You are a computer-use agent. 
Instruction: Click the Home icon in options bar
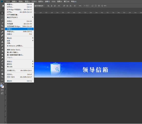3,6
